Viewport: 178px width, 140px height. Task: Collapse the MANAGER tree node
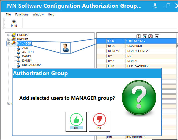(x=9, y=43)
